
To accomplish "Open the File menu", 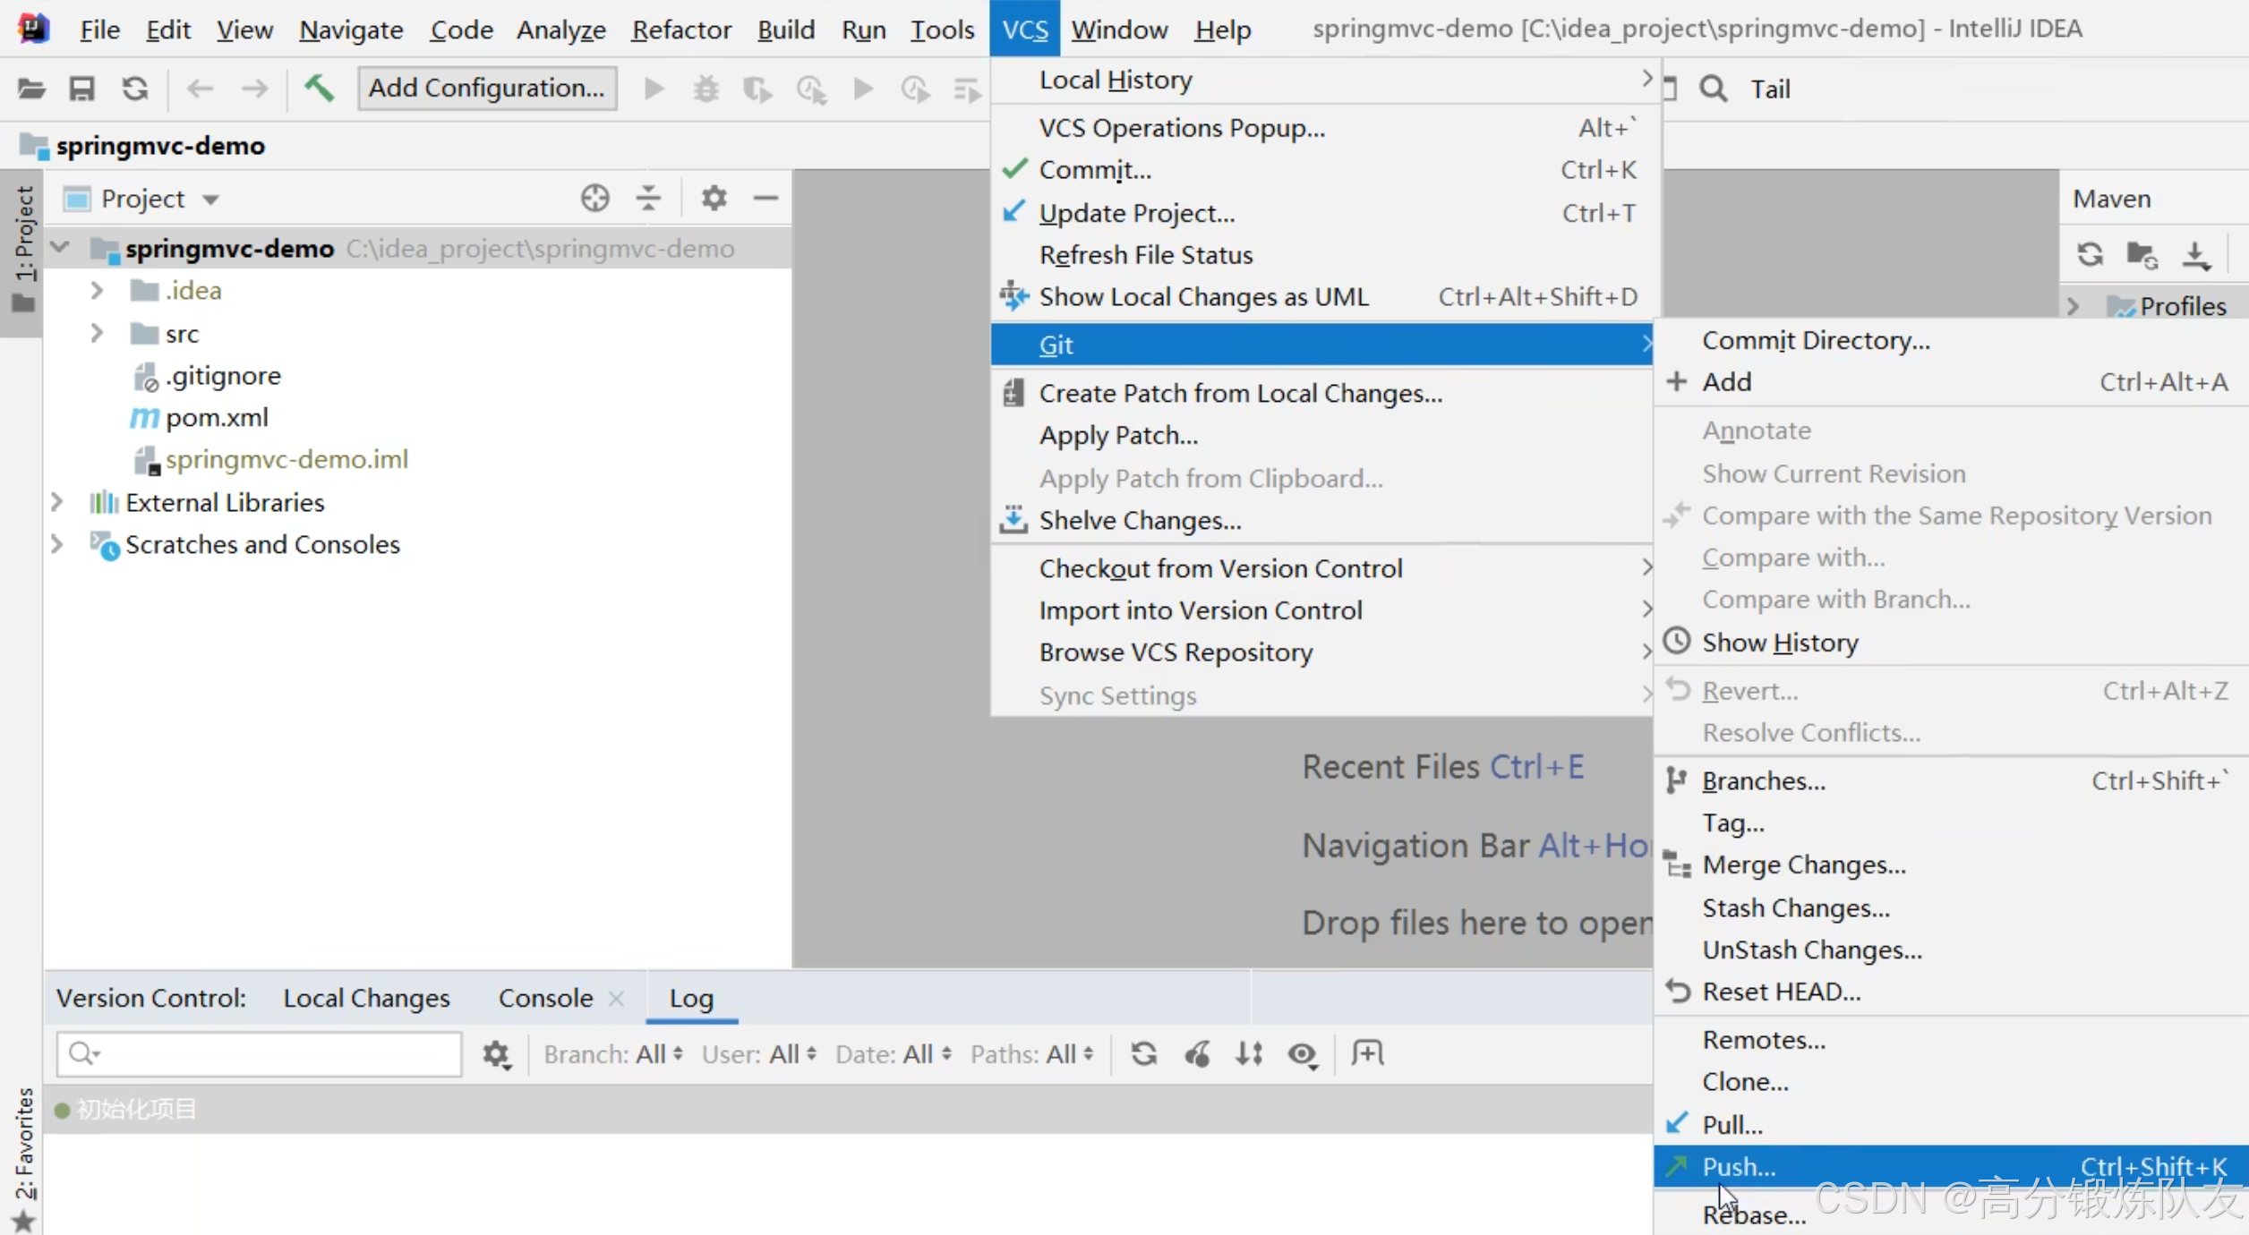I will [99, 30].
